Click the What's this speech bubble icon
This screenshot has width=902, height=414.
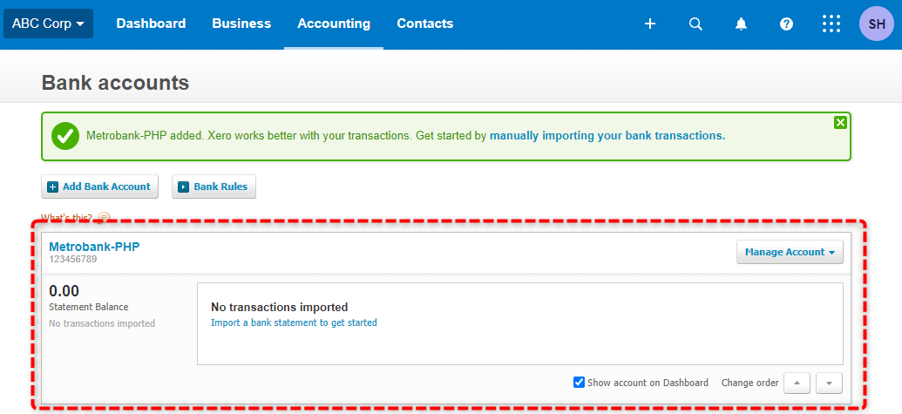[x=104, y=217]
